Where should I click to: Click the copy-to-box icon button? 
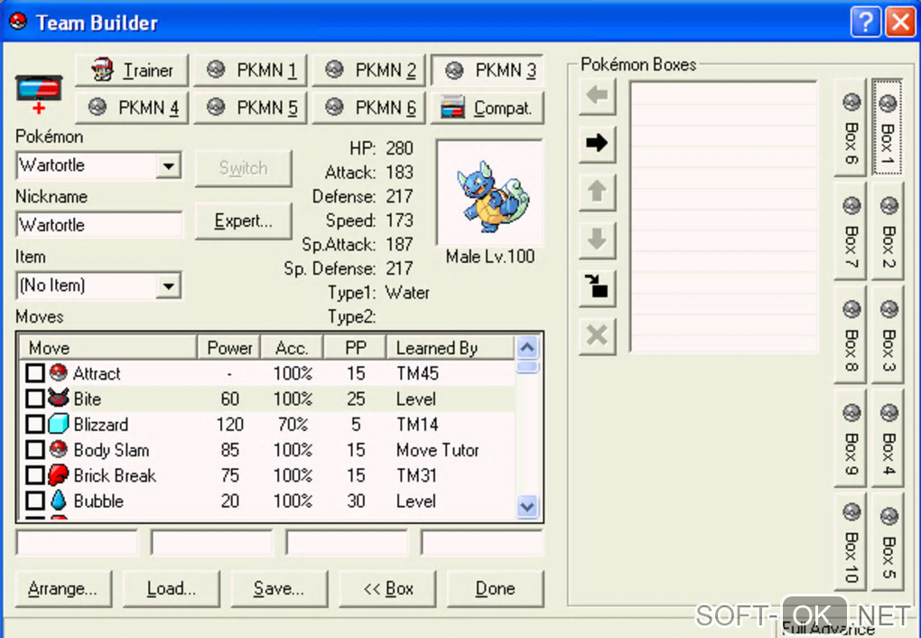tap(597, 287)
